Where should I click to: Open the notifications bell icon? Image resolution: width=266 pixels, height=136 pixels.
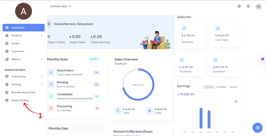248,6
